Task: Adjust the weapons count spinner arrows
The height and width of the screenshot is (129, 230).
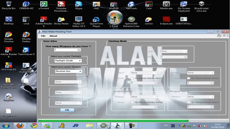Action: pyautogui.click(x=79, y=50)
